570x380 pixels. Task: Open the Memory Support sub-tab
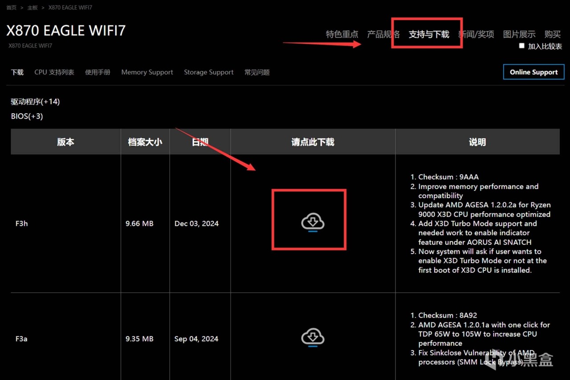147,72
